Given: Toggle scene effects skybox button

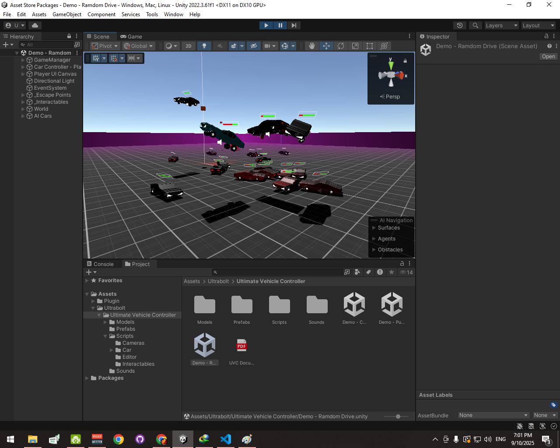Looking at the screenshot, I should (234, 46).
